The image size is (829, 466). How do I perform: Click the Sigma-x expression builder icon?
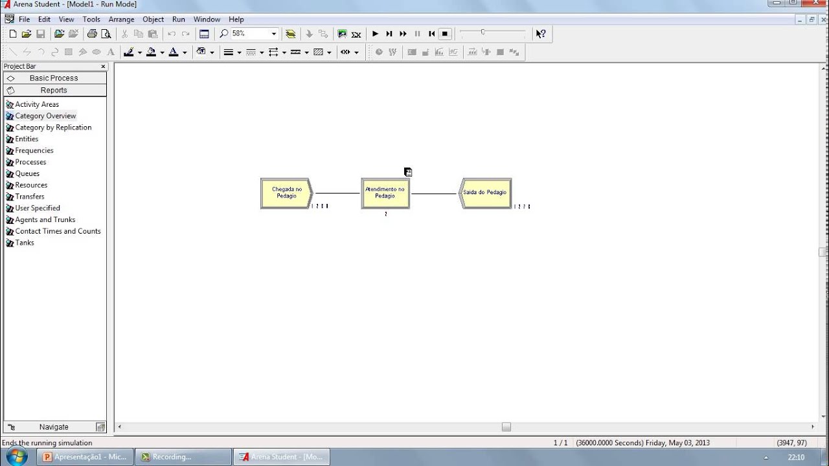(356, 34)
